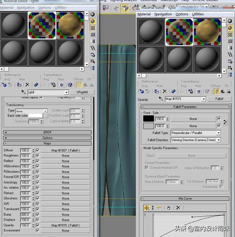The image size is (235, 237).
Task: Toggle Refract map checkbox
Action: tap(37, 193)
